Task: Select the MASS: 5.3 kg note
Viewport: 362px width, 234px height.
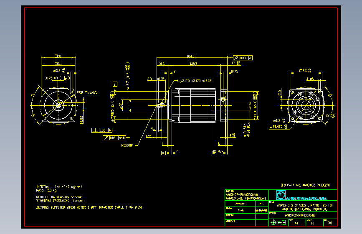Action: 46,190
